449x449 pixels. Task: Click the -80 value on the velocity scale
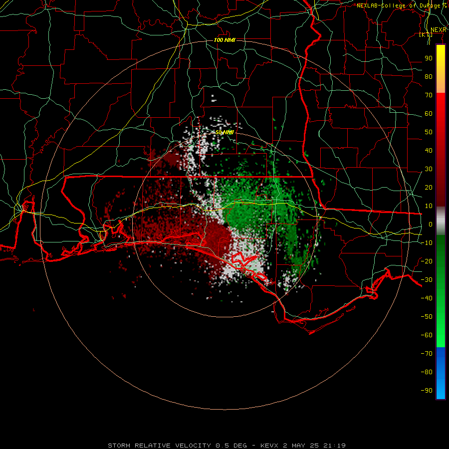427,372
